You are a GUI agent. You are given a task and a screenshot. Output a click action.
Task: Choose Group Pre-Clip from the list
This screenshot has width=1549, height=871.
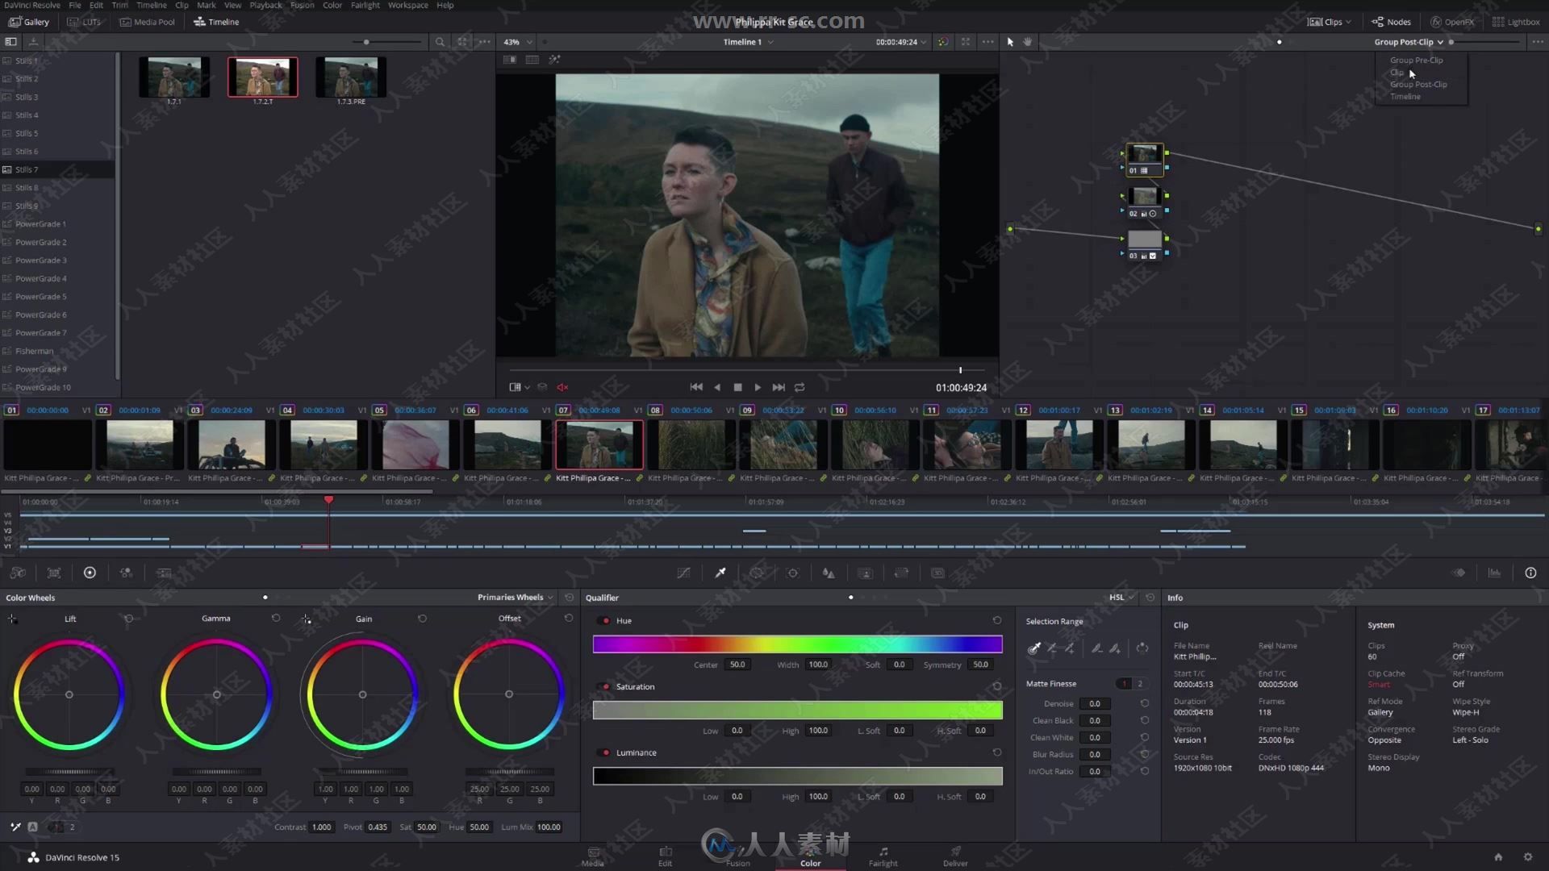[1416, 60]
